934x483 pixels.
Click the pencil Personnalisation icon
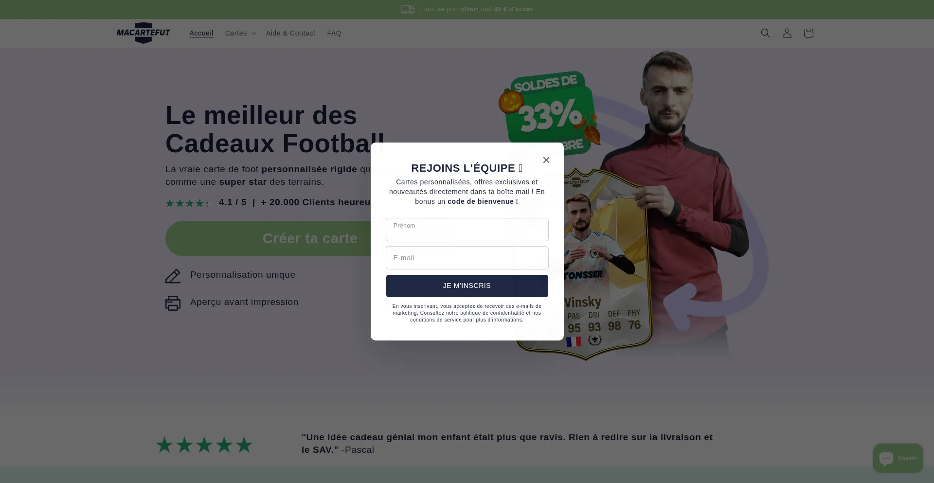[x=173, y=276]
